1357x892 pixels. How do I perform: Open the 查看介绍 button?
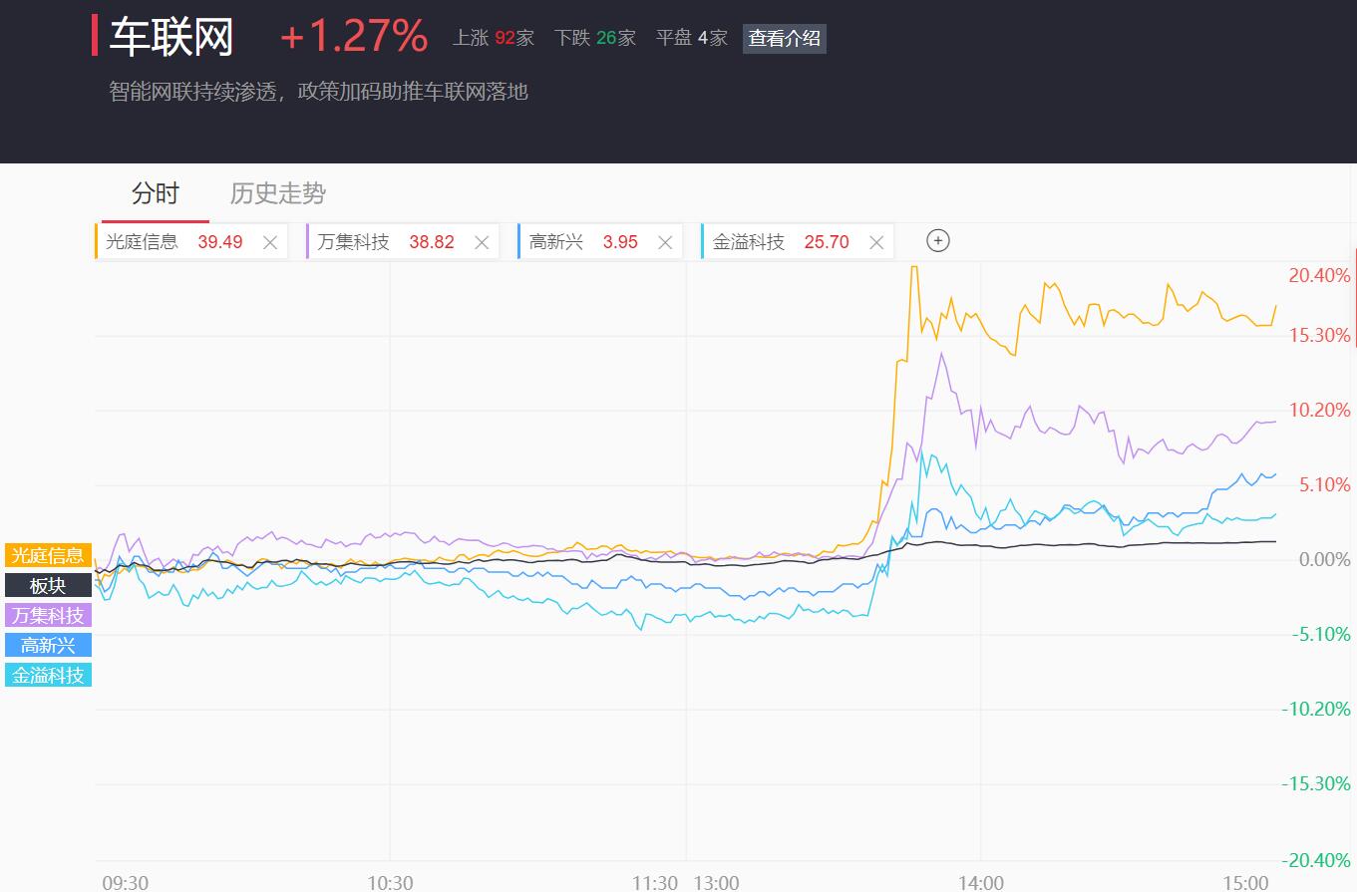[785, 39]
